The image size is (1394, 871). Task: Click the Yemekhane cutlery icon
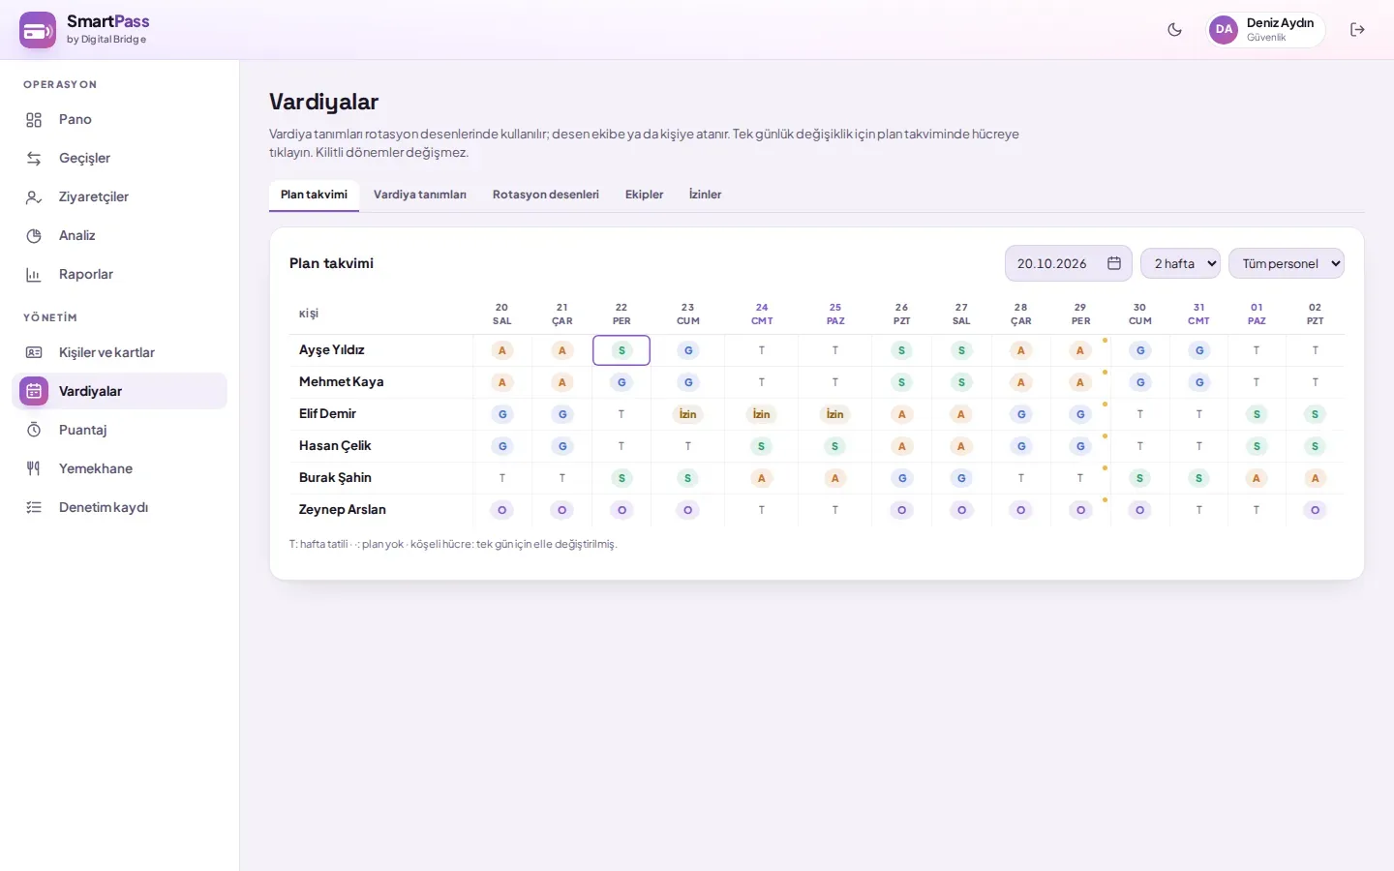point(34,468)
